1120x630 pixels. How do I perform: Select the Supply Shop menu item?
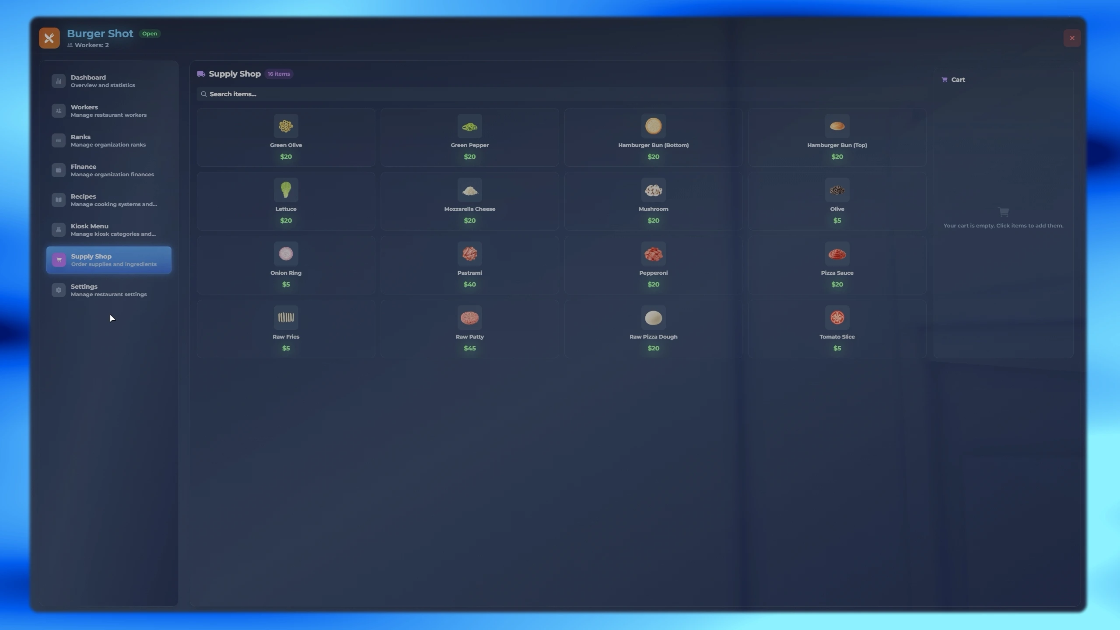pyautogui.click(x=109, y=260)
